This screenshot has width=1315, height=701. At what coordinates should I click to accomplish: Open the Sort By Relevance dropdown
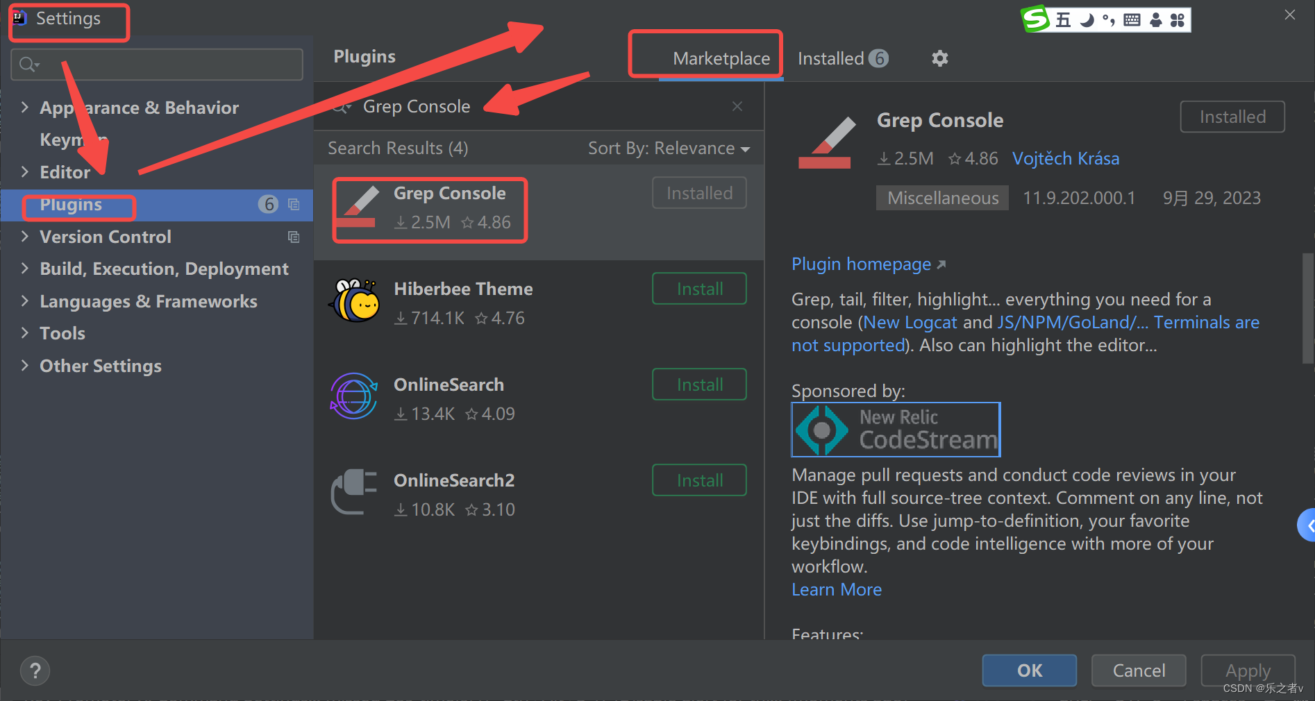669,149
